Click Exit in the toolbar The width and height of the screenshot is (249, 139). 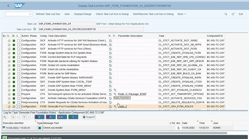click(x=241, y=14)
